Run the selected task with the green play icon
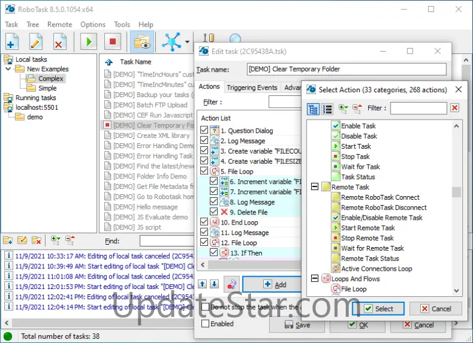 click(89, 42)
